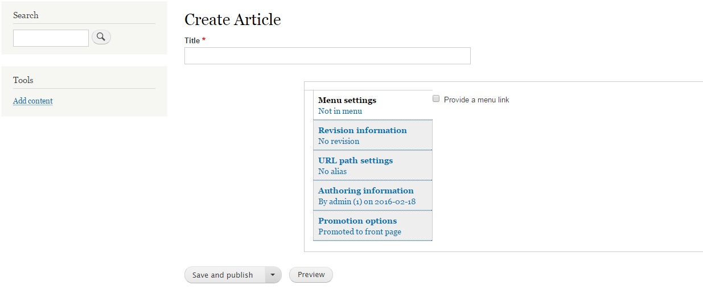Screen dimensions: 703x289
Task: Expand the Save and publish dropdown arrow
Action: point(273,275)
